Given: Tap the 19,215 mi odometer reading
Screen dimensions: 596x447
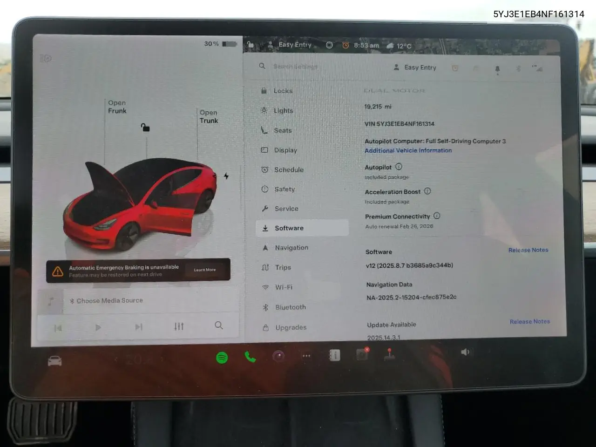Looking at the screenshot, I should (378, 107).
